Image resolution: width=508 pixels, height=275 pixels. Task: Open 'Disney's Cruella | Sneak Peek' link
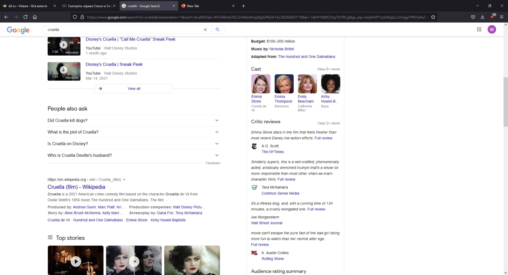tap(114, 64)
